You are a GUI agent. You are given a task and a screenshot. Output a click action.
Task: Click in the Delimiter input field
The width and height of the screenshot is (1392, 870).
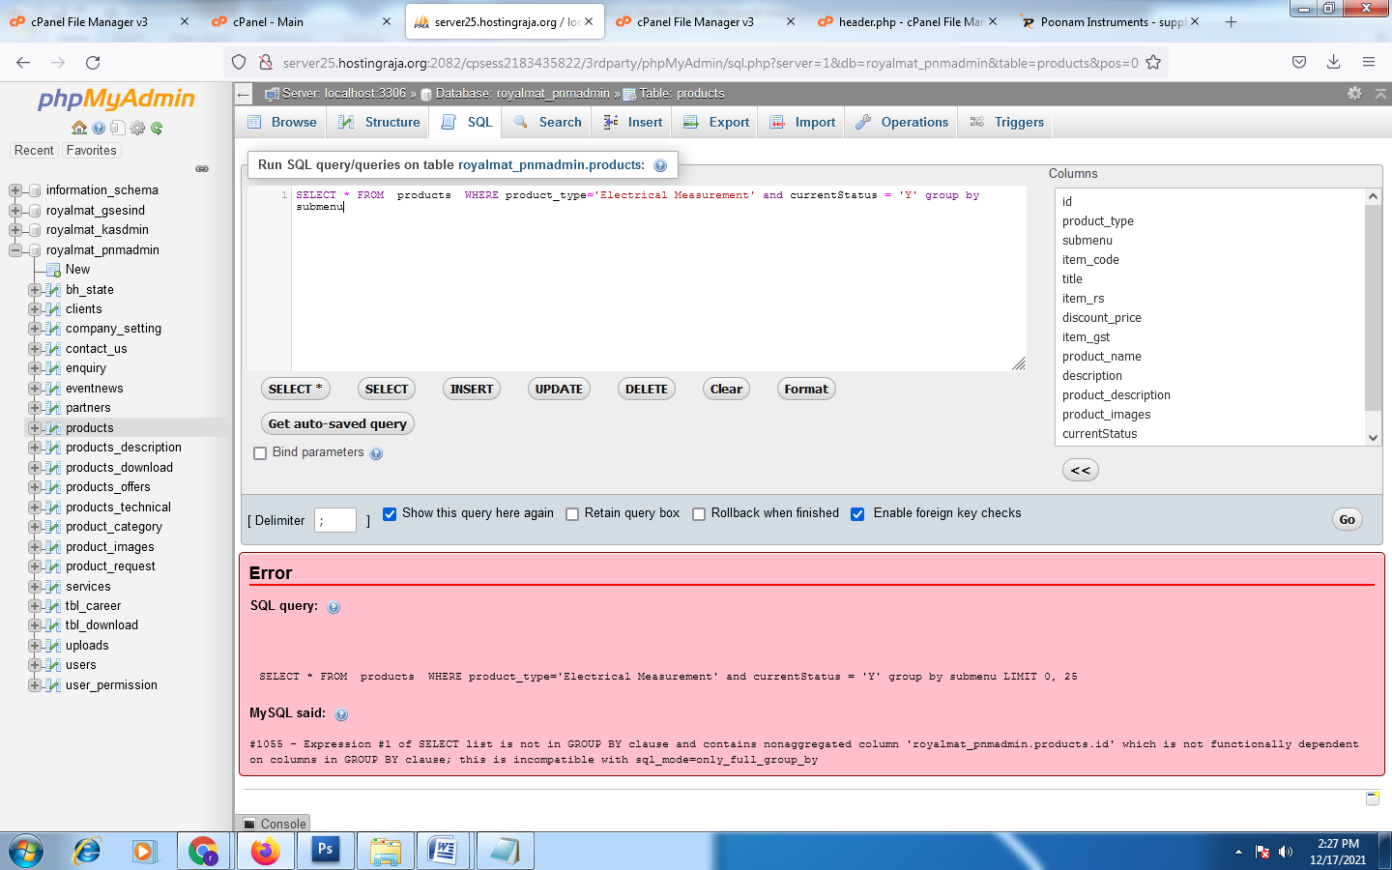(335, 521)
